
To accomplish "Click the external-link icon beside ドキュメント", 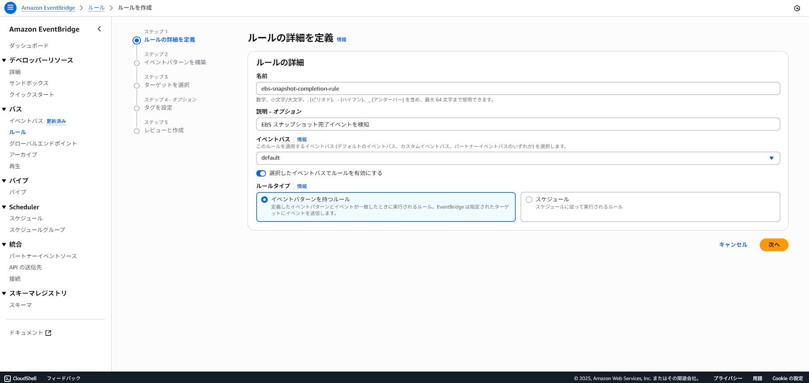I will [x=48, y=333].
